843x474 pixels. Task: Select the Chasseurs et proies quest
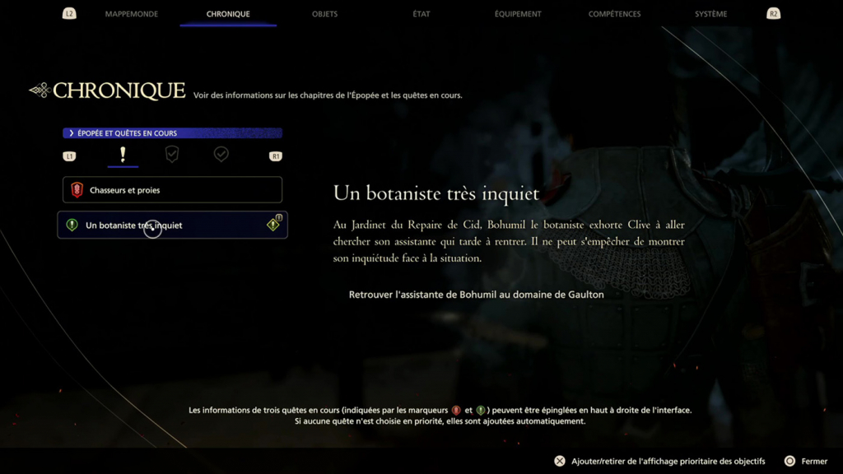pyautogui.click(x=172, y=190)
